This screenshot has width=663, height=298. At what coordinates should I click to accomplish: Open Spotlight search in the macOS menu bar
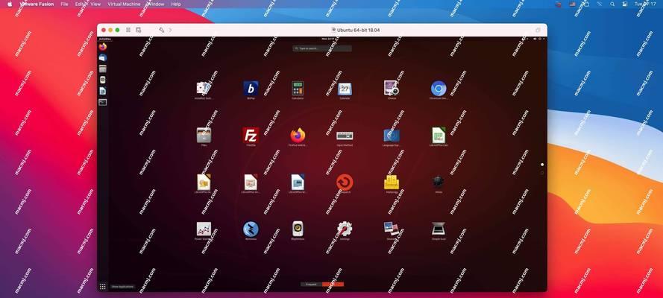(612, 4)
